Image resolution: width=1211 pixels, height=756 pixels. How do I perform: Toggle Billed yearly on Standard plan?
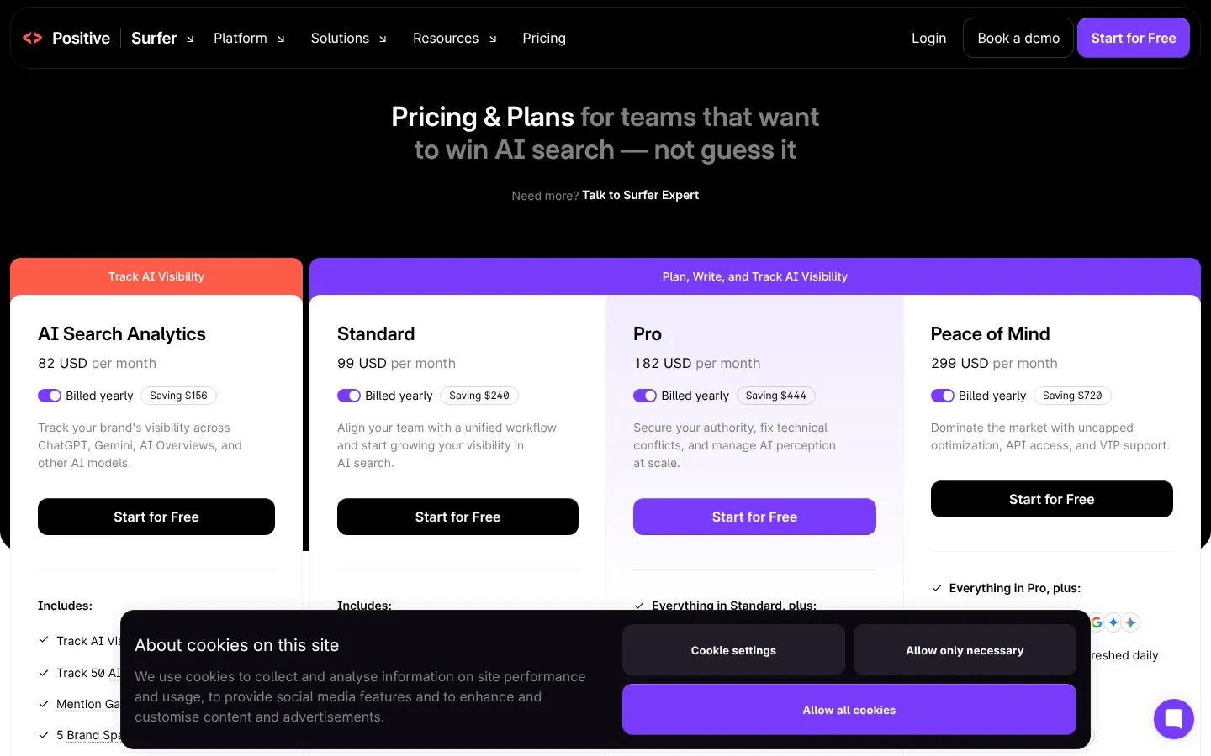coord(349,396)
